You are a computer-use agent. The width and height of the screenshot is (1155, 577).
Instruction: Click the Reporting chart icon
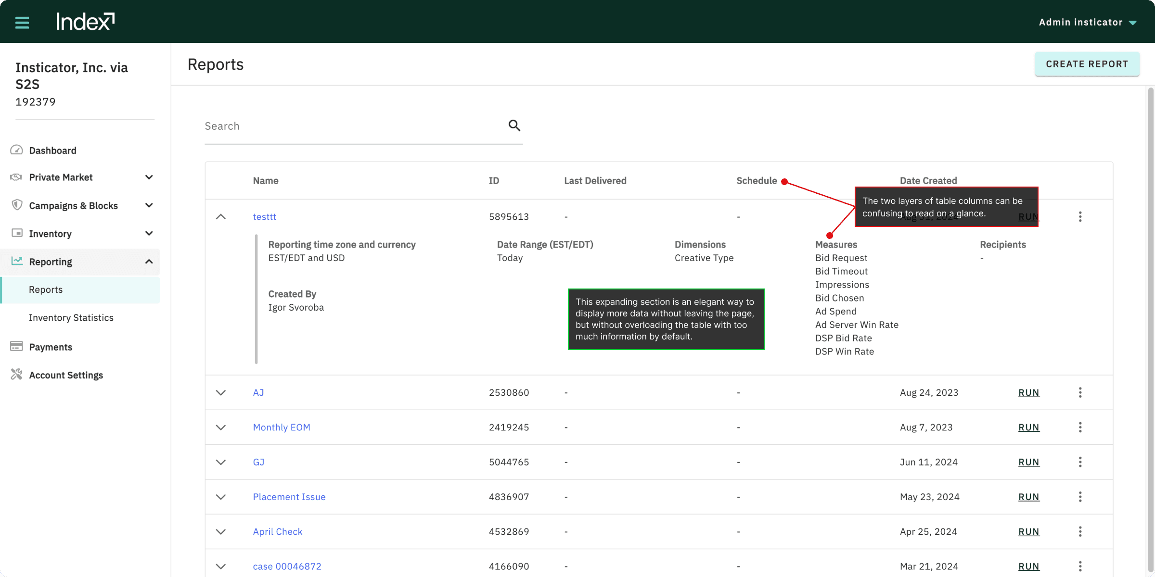(17, 261)
